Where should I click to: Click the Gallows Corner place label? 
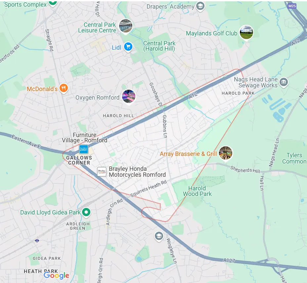[79, 160]
